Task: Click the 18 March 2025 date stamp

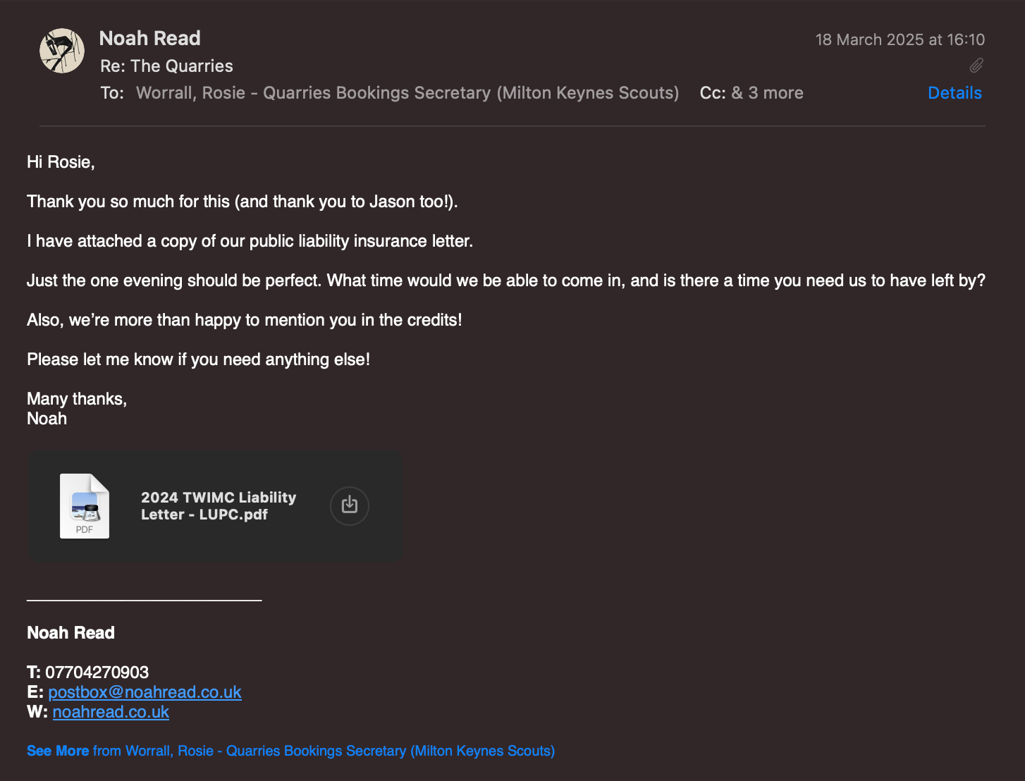Action: coord(900,39)
